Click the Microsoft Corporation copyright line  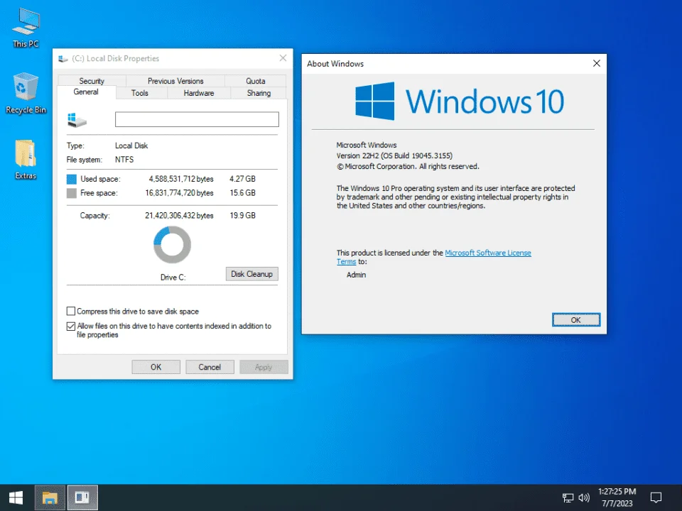point(408,166)
